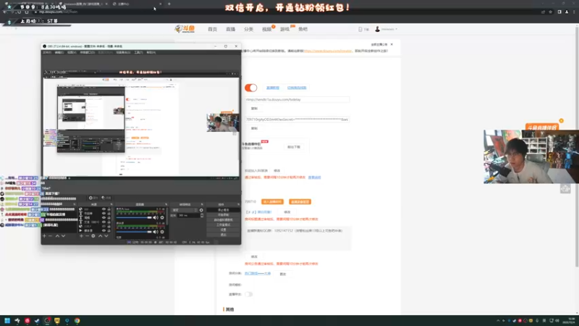
Task: Copy the rtmp server address
Action: (x=255, y=109)
